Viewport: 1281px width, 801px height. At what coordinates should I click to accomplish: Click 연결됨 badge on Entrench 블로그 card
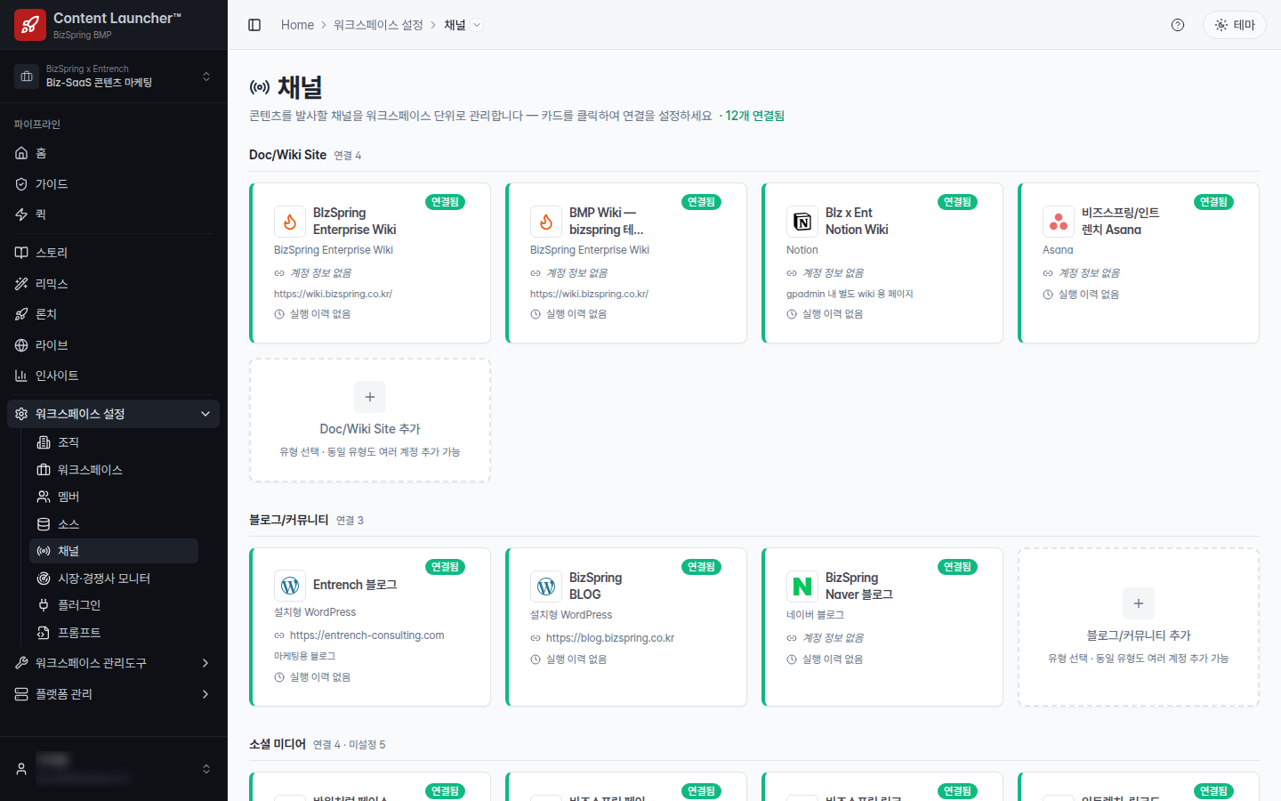pos(445,567)
